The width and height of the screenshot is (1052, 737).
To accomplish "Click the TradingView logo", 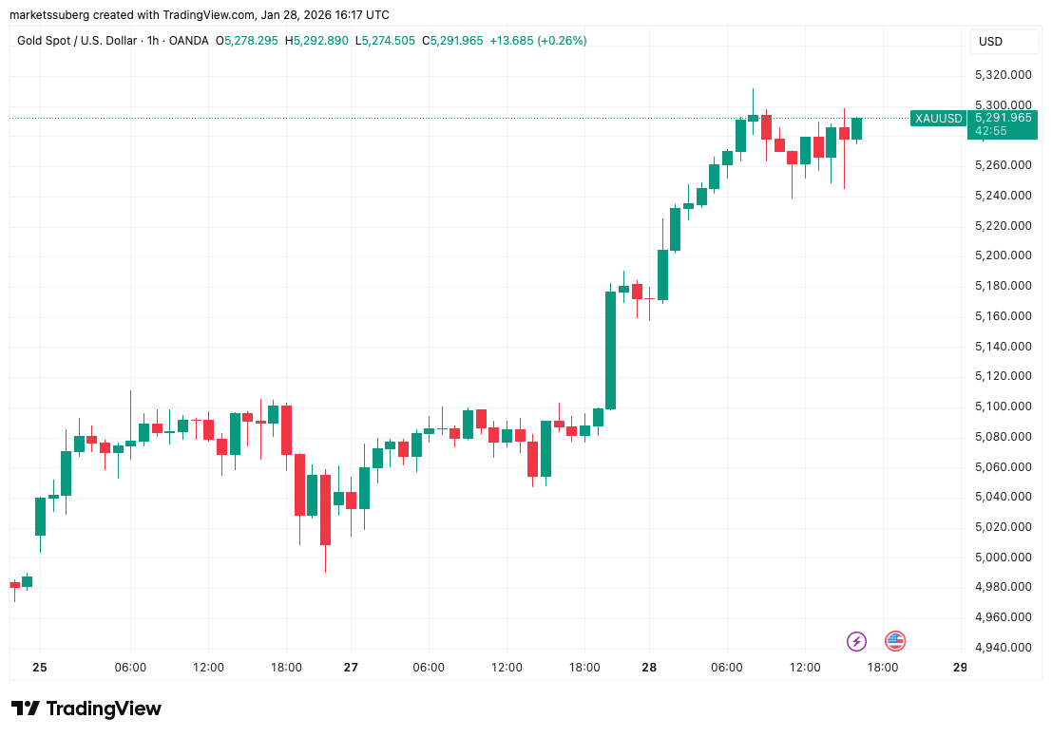I will [x=86, y=709].
